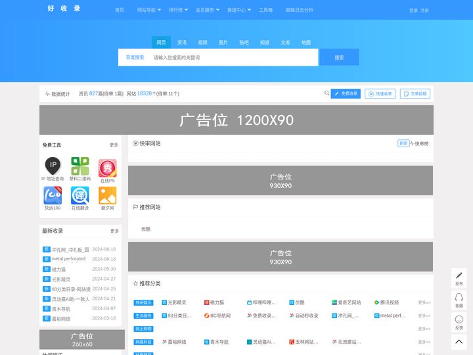Click the 自动秒收录 icon link
The image size is (473, 355).
point(292,316)
